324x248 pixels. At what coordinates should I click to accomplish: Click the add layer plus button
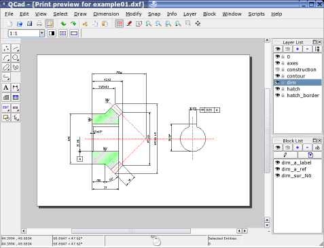click(298, 49)
